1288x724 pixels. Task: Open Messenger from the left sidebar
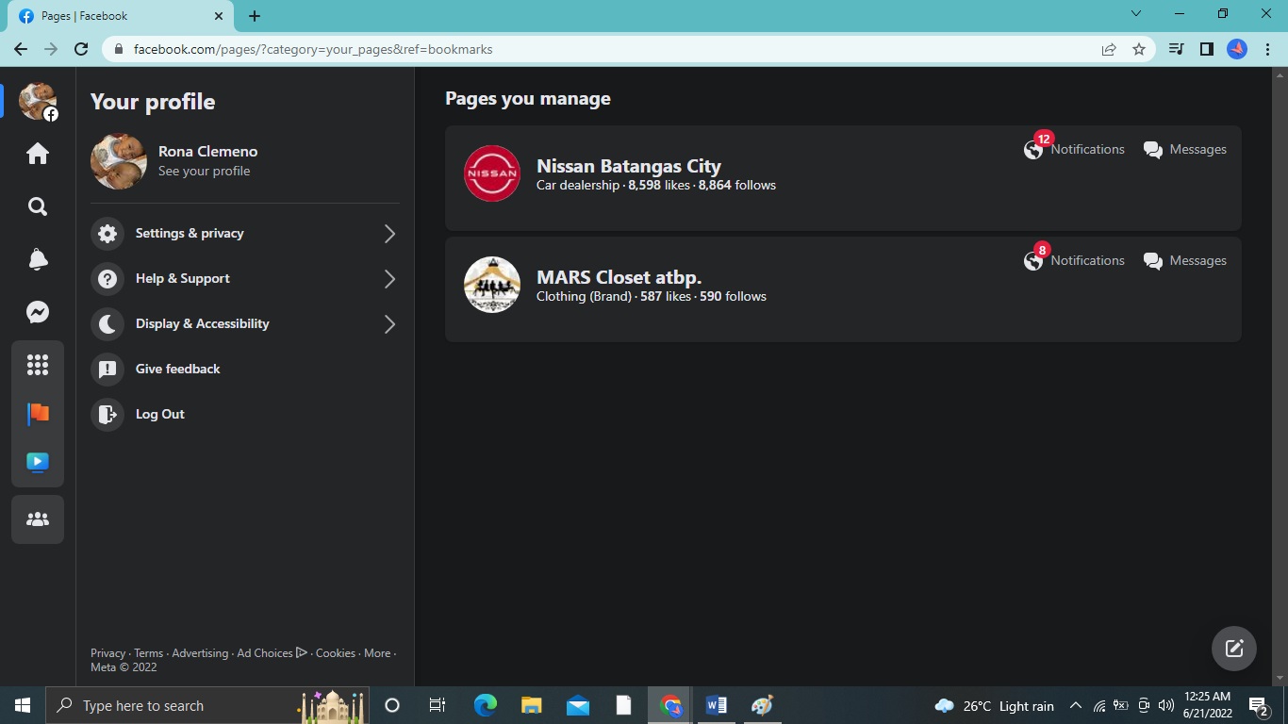(38, 312)
